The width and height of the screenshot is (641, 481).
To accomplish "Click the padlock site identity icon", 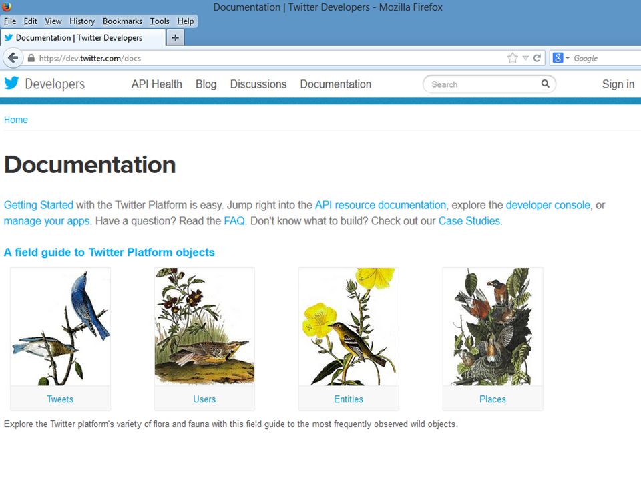I will point(31,58).
